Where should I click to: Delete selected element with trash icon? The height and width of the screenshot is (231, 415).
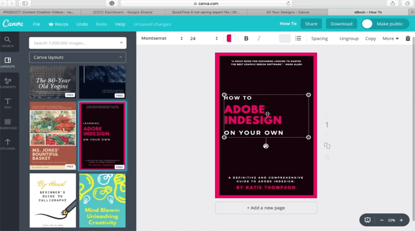(x=408, y=38)
